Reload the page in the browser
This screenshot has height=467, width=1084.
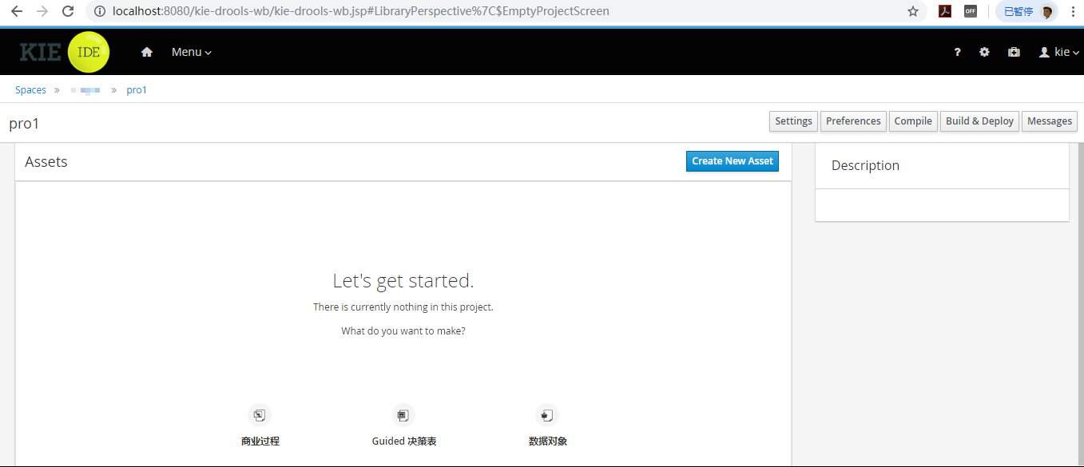coord(68,11)
